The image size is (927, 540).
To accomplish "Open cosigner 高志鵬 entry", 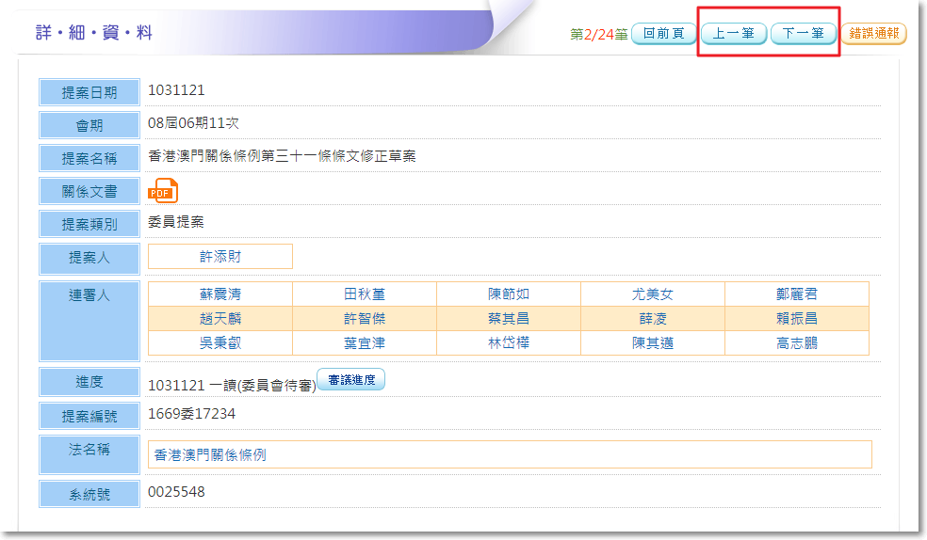I will pos(796,343).
